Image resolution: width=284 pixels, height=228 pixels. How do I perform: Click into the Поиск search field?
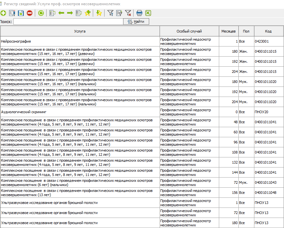[x=68, y=21]
